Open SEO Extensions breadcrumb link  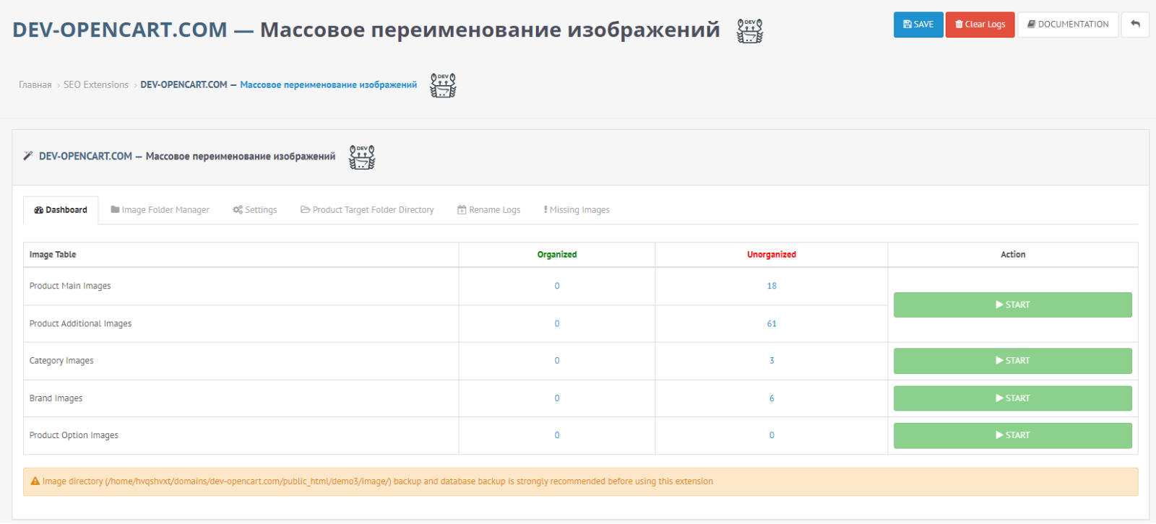pyautogui.click(x=96, y=85)
